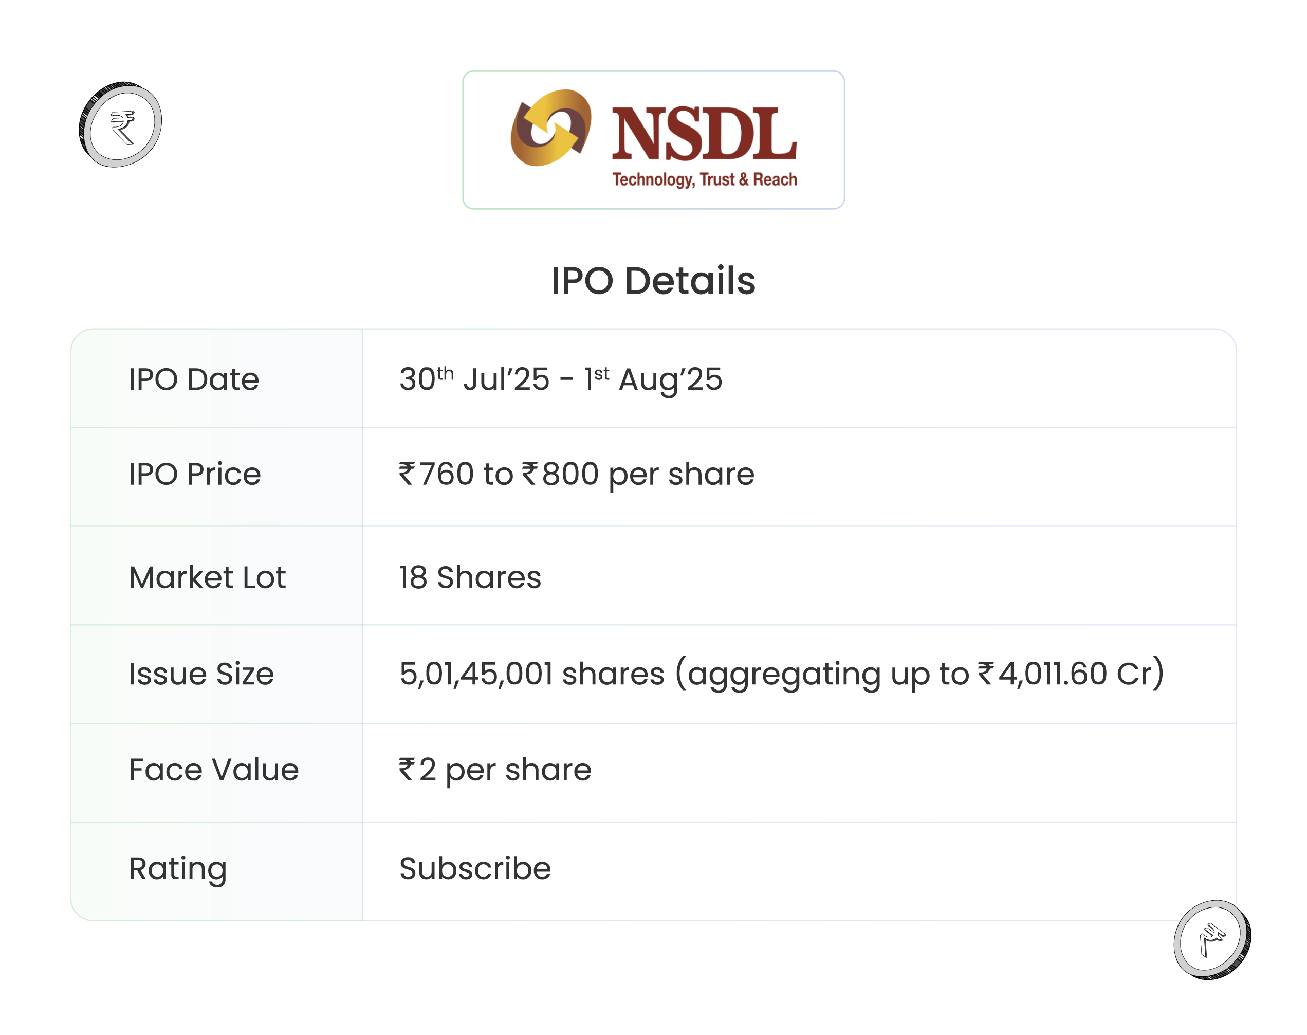The height and width of the screenshot is (1035, 1307).
Task: Click the "Technology, Trust & Reach" tagline
Action: click(704, 179)
